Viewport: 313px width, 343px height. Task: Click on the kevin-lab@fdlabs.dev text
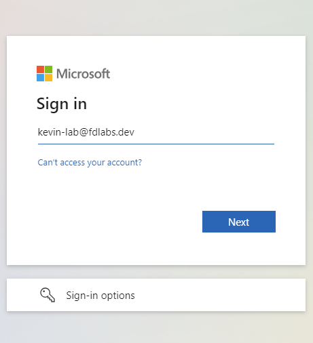86,132
